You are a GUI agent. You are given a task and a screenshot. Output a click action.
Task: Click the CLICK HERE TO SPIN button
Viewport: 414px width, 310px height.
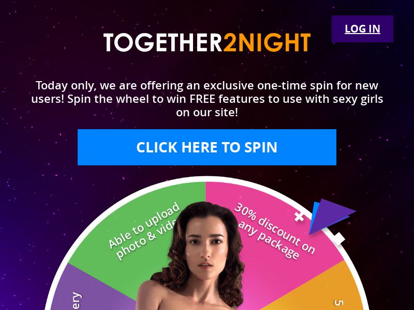pyautogui.click(x=206, y=147)
